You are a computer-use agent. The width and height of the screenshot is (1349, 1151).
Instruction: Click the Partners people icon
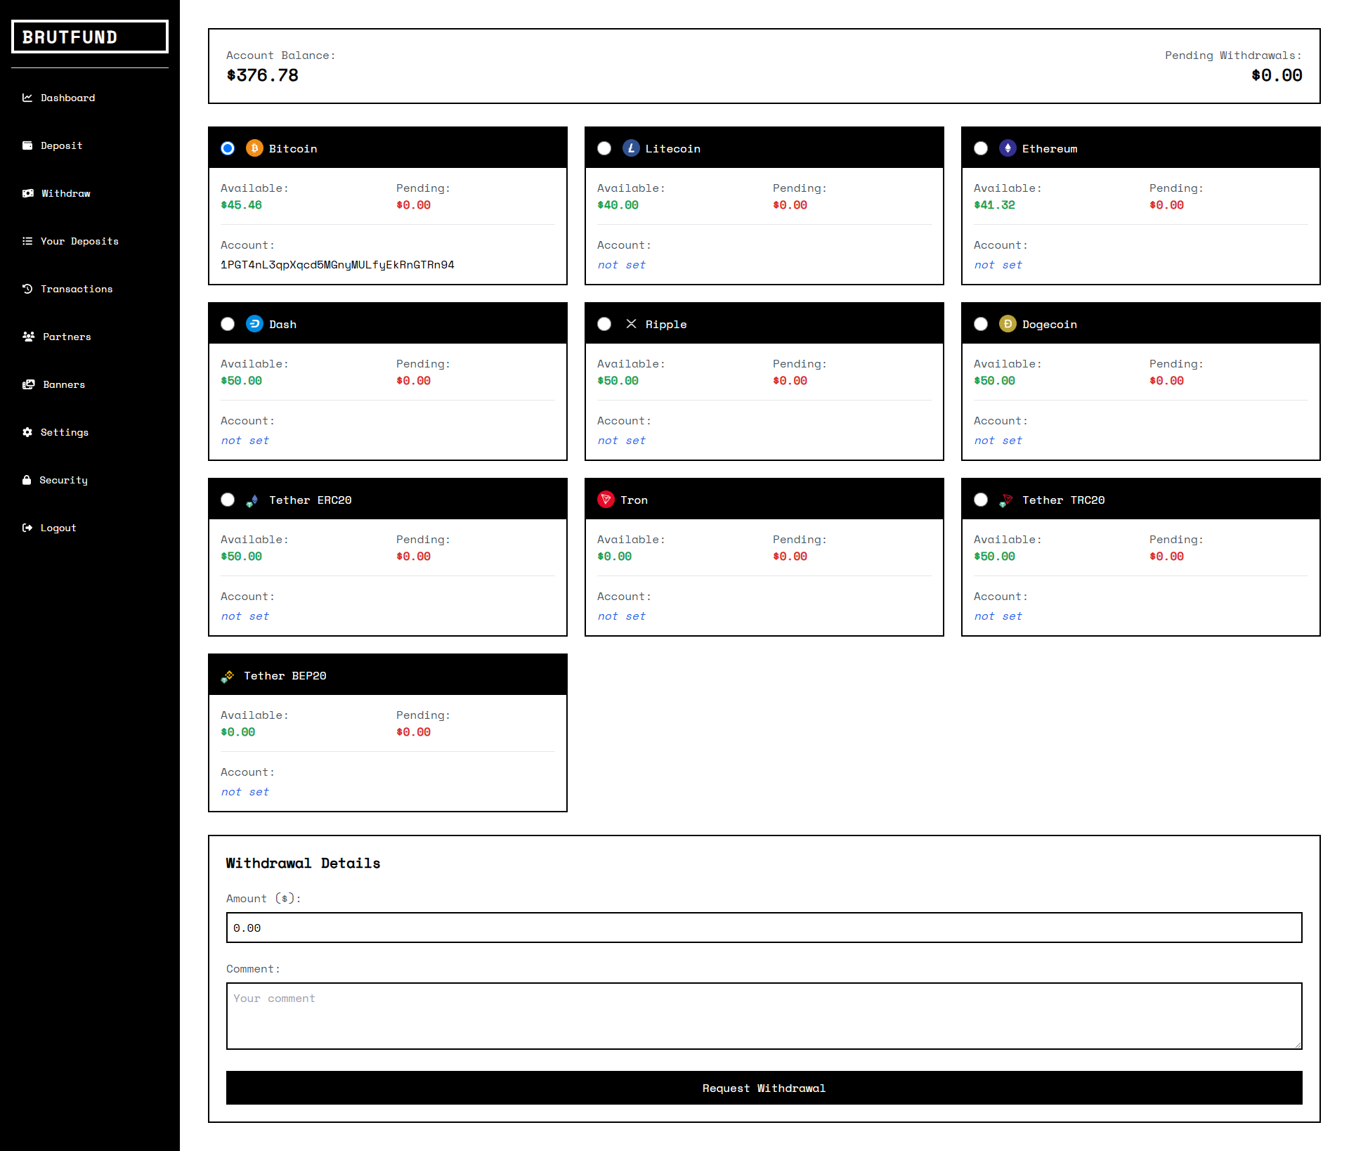click(29, 337)
